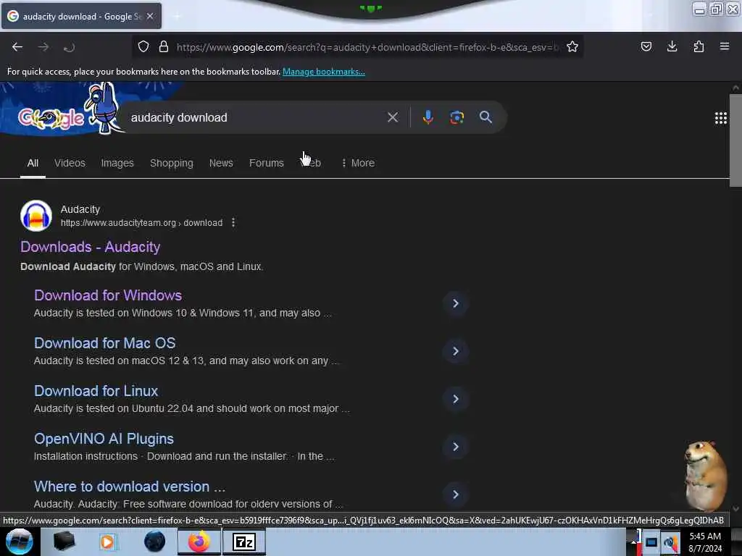Click inside the audacity download search field
742x556 pixels.
(256, 117)
